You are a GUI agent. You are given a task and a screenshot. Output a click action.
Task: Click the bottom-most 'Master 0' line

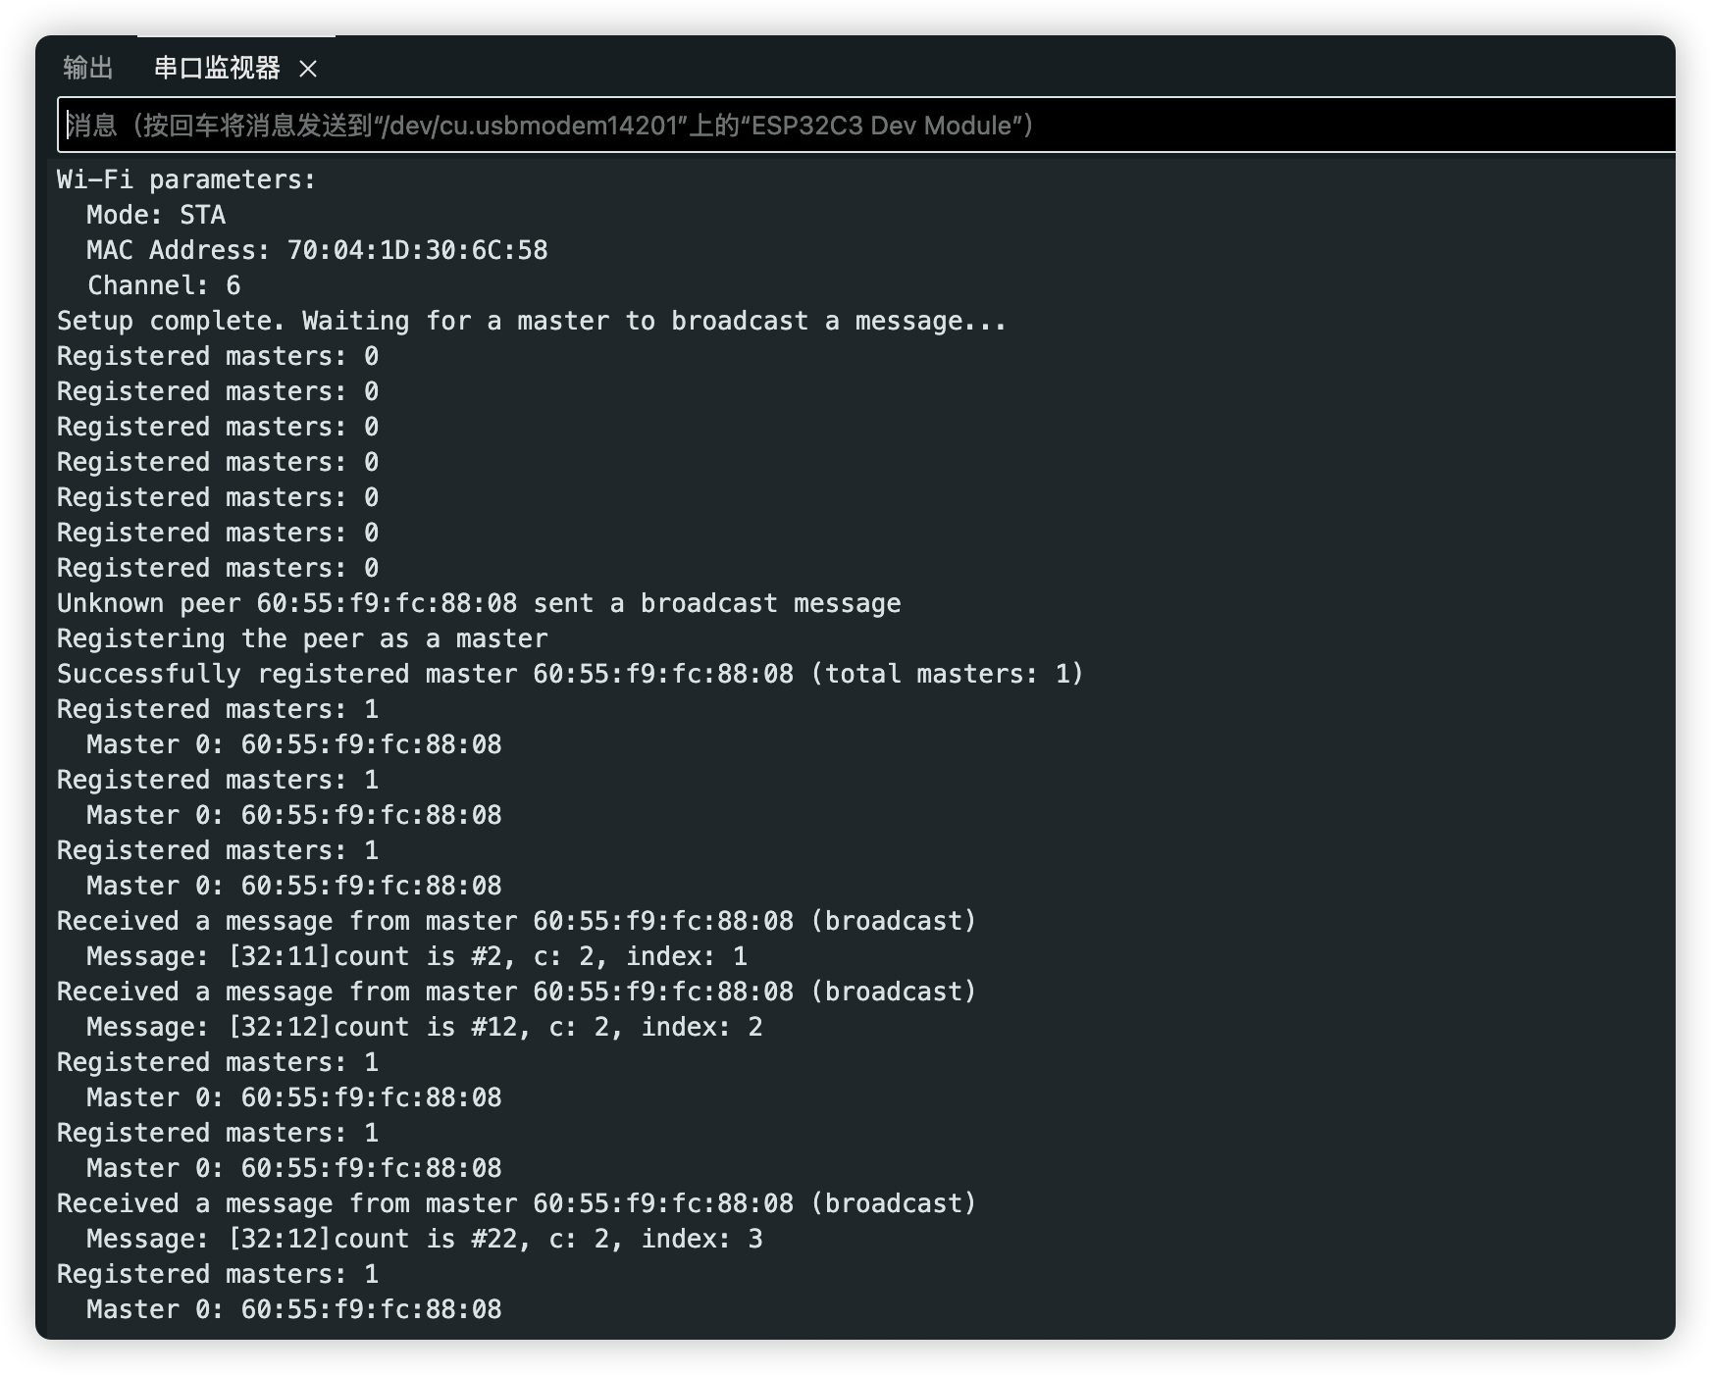pos(294,1310)
